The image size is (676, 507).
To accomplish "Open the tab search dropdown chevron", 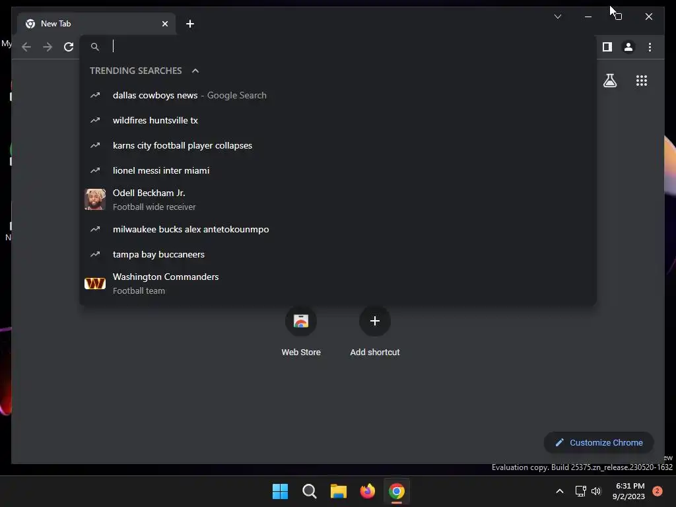I will coord(558,17).
